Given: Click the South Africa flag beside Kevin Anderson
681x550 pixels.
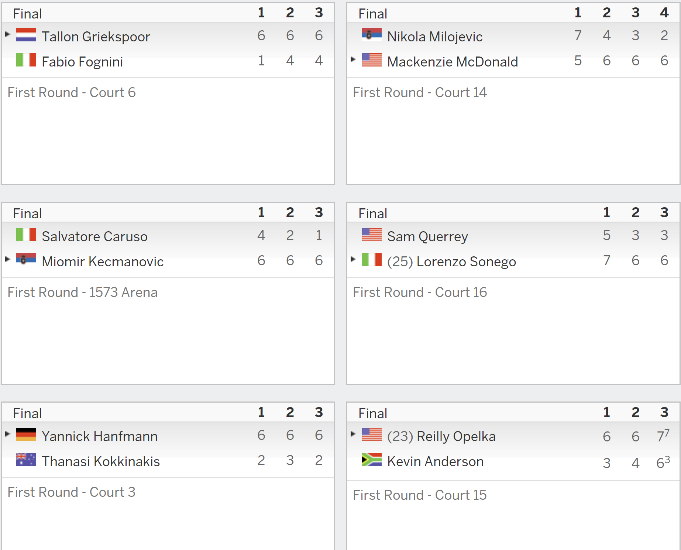Looking at the screenshot, I should (x=372, y=460).
